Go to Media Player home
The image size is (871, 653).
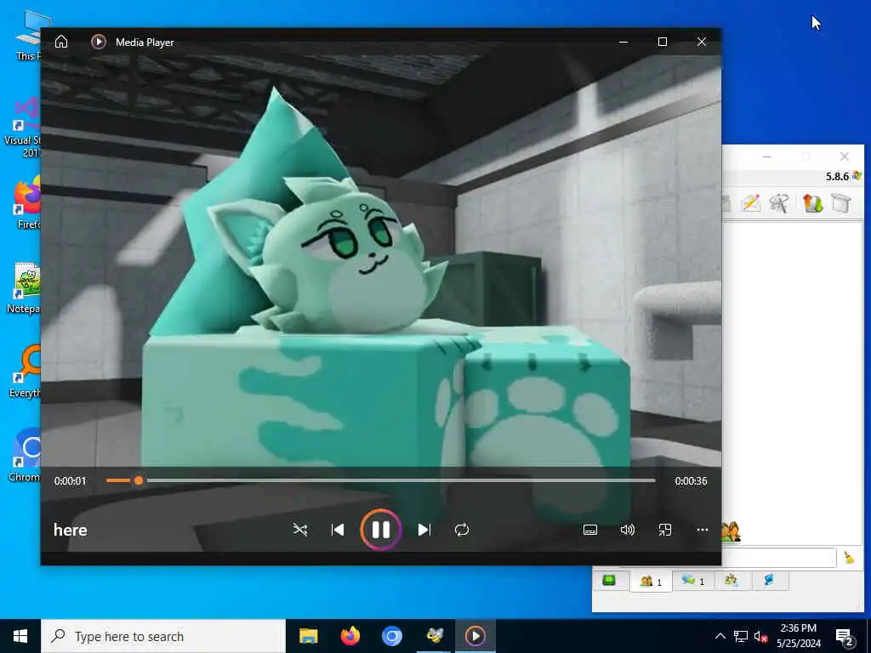click(x=61, y=42)
